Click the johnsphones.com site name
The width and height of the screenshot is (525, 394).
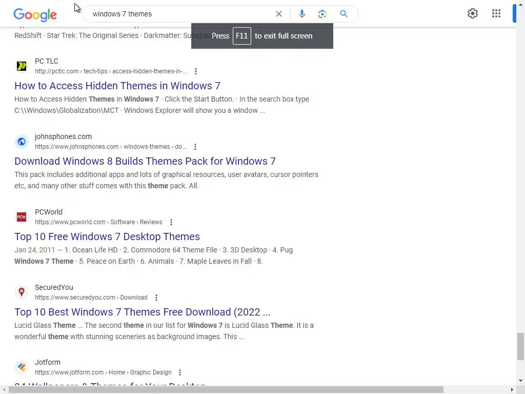(63, 136)
